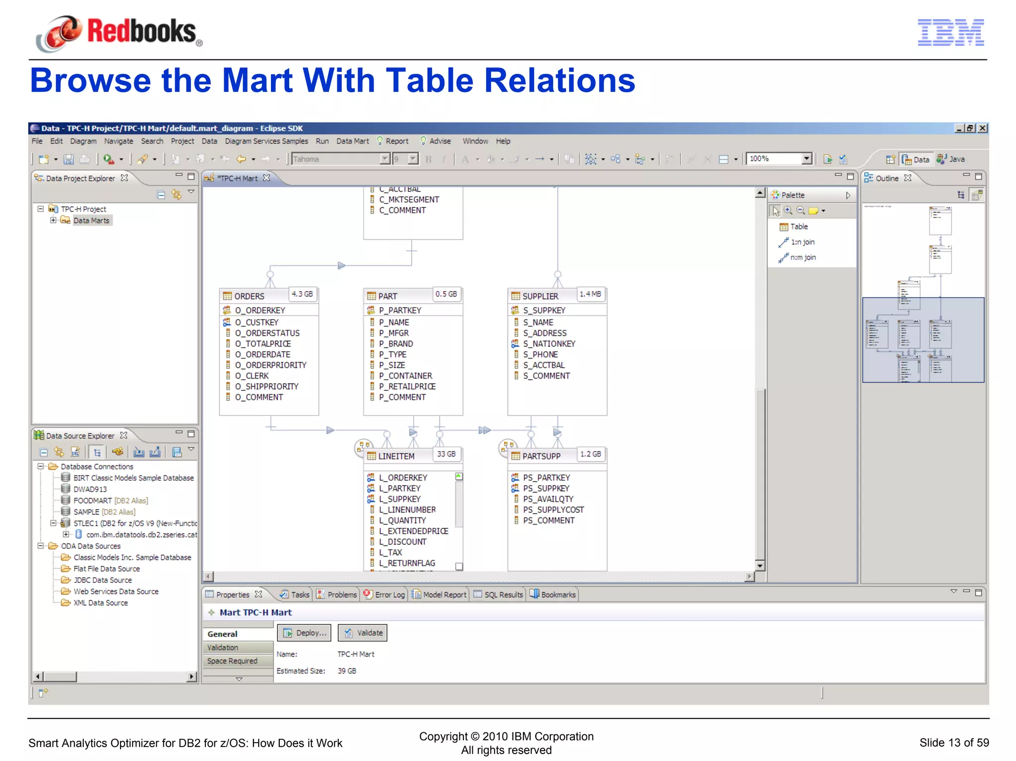Open the Navigate menu

[119, 141]
